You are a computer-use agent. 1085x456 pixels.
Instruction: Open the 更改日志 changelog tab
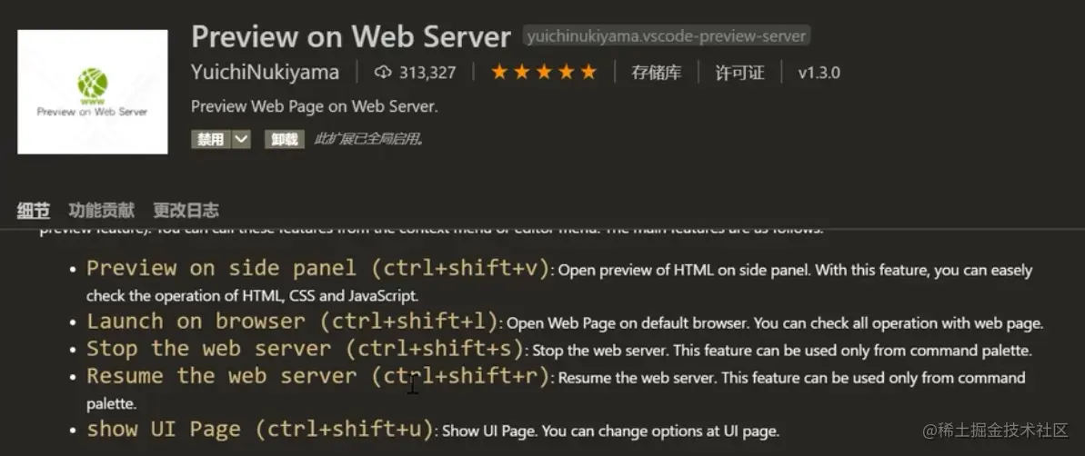point(186,211)
